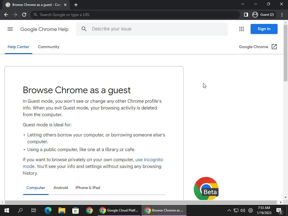Launch Microsoft Edge from taskbar

pyautogui.click(x=48, y=210)
